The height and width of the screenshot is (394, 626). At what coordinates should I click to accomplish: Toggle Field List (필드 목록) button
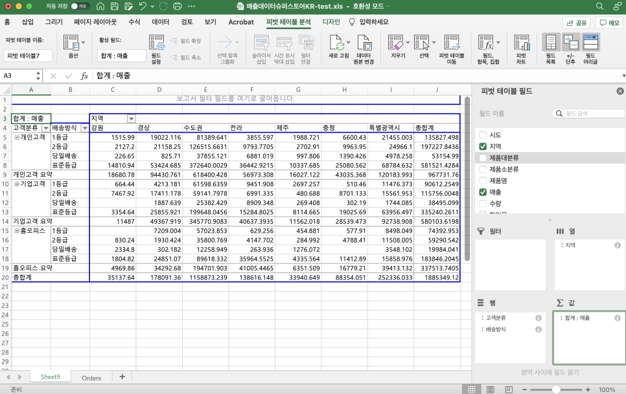coord(551,42)
